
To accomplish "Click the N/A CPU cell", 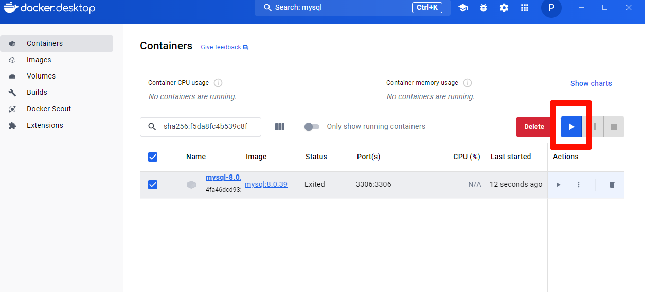I will pyautogui.click(x=475, y=184).
